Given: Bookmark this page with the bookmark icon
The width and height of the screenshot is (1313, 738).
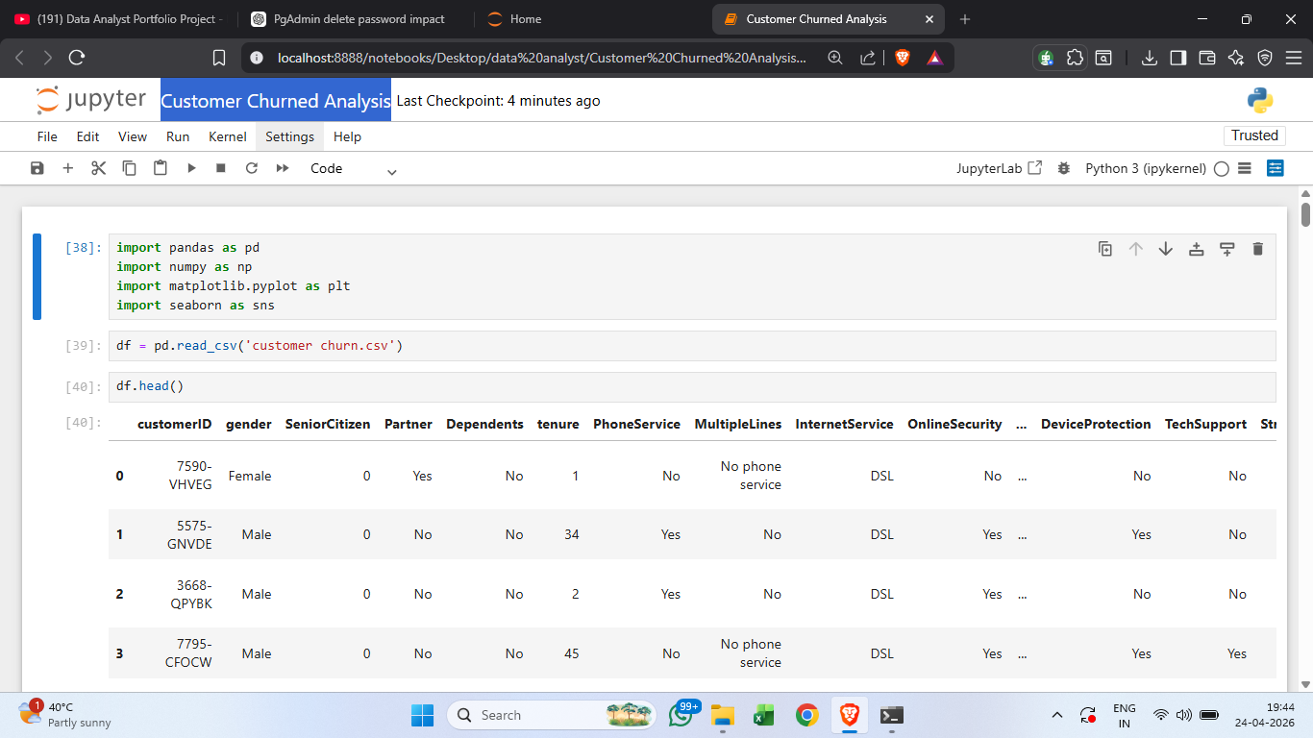Looking at the screenshot, I should [219, 58].
